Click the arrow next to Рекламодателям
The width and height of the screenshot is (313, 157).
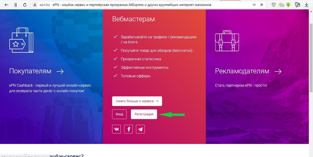tap(278, 71)
